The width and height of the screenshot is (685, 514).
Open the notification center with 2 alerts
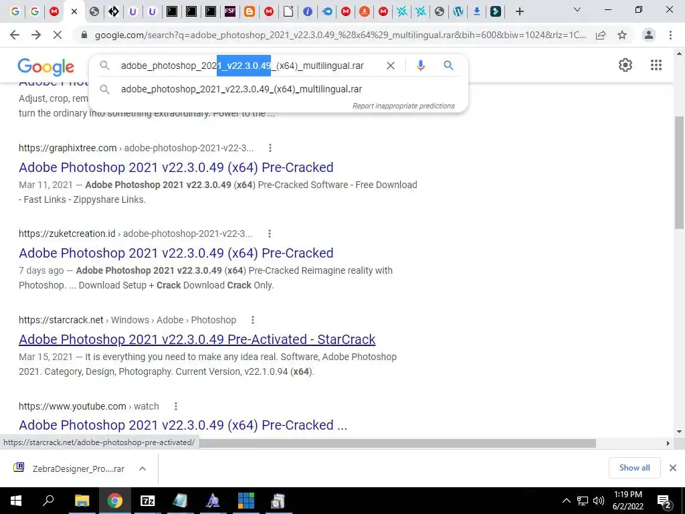click(664, 501)
